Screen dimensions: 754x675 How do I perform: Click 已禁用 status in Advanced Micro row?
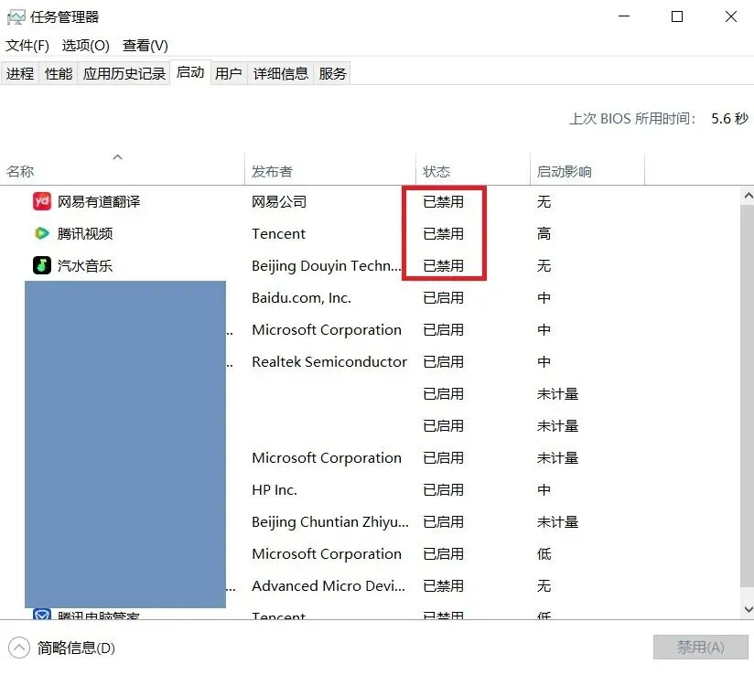click(444, 585)
